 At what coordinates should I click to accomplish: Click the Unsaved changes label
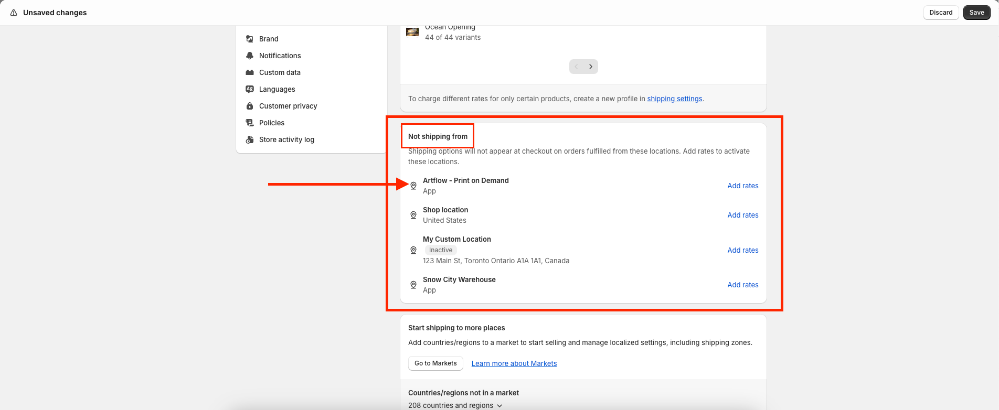(x=55, y=13)
